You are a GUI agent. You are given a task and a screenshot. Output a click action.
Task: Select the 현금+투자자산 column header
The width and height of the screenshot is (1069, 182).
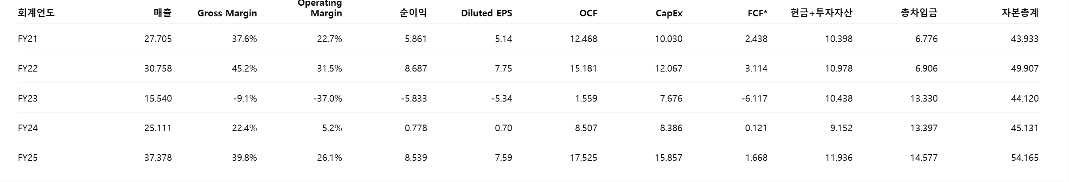(x=821, y=13)
